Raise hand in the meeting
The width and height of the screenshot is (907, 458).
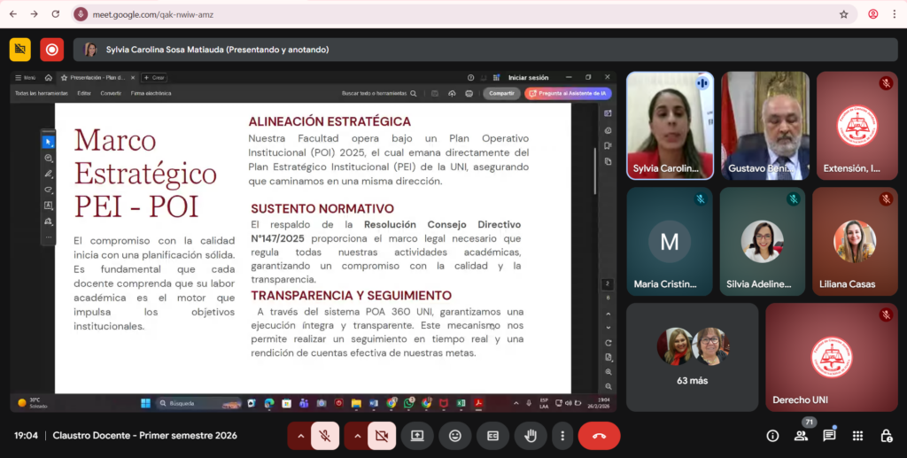click(531, 436)
